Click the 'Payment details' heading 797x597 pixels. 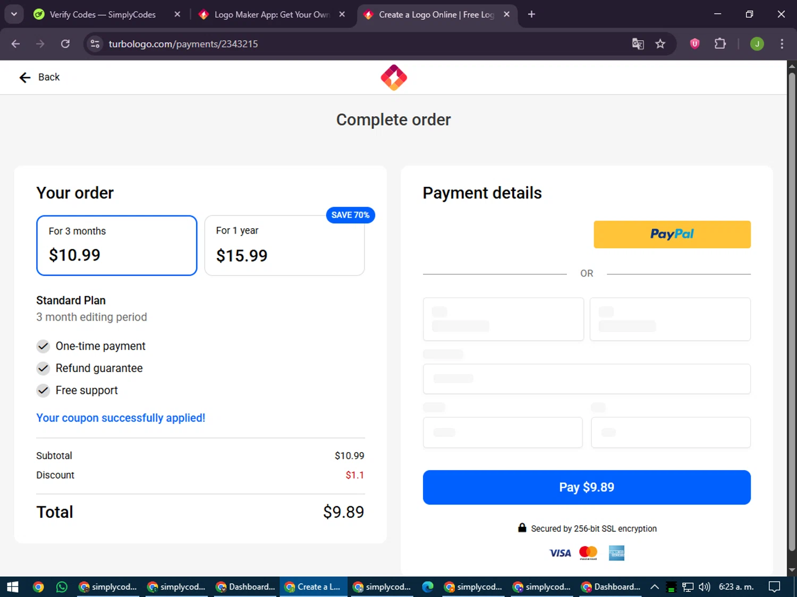(x=482, y=193)
